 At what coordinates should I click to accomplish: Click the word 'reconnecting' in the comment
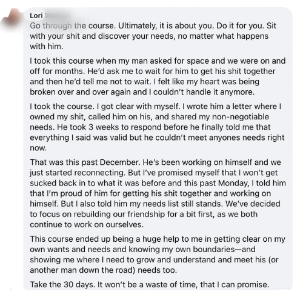tap(100, 173)
